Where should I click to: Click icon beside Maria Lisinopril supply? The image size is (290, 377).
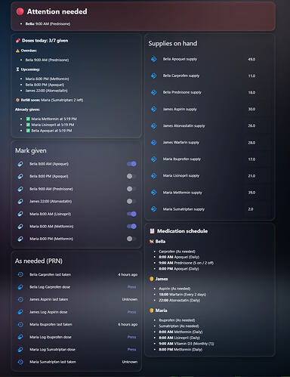click(x=154, y=176)
